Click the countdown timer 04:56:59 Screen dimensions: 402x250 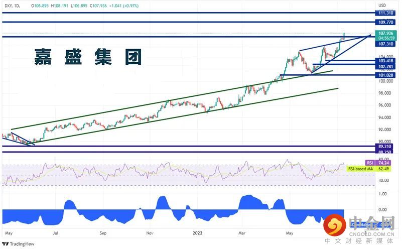click(x=386, y=38)
